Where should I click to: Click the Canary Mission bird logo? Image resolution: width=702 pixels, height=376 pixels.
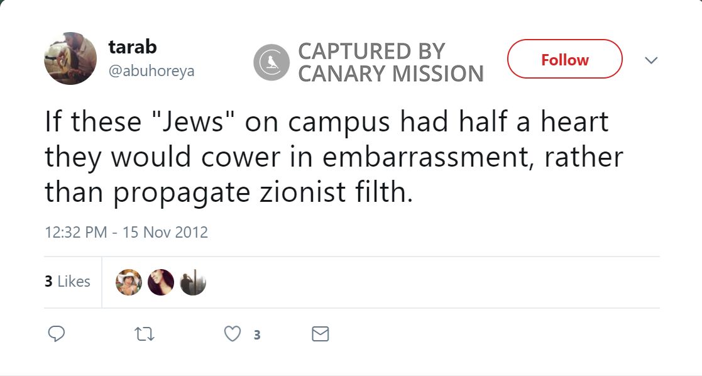pos(271,62)
